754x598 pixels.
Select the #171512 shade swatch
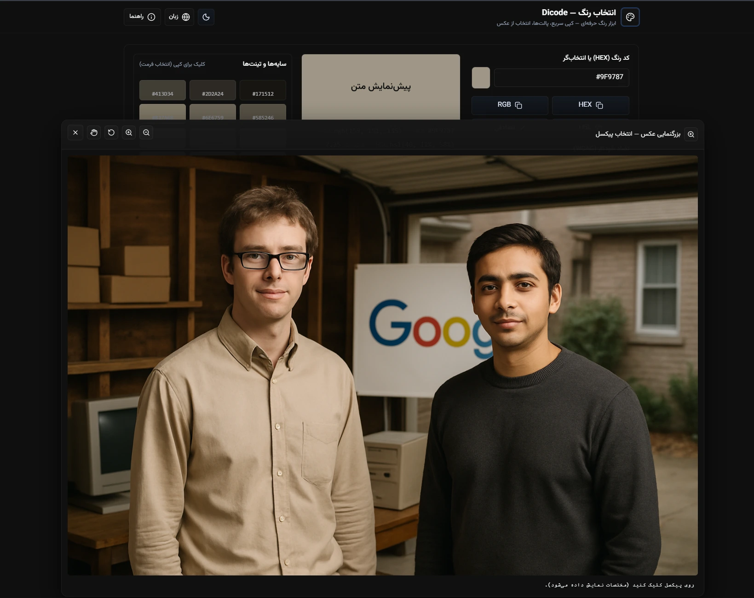tap(263, 90)
